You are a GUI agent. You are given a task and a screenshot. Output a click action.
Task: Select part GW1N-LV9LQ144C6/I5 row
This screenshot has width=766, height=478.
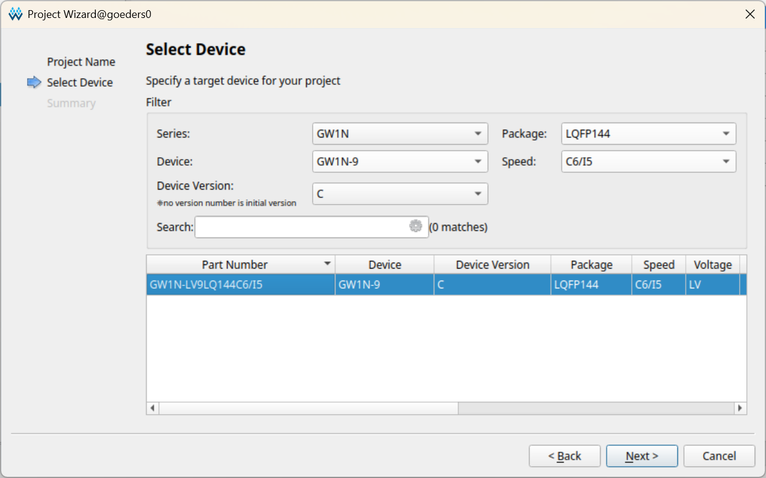[x=446, y=285]
